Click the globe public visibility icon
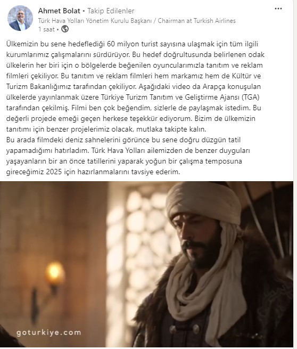The width and height of the screenshot is (297, 349). (65, 29)
